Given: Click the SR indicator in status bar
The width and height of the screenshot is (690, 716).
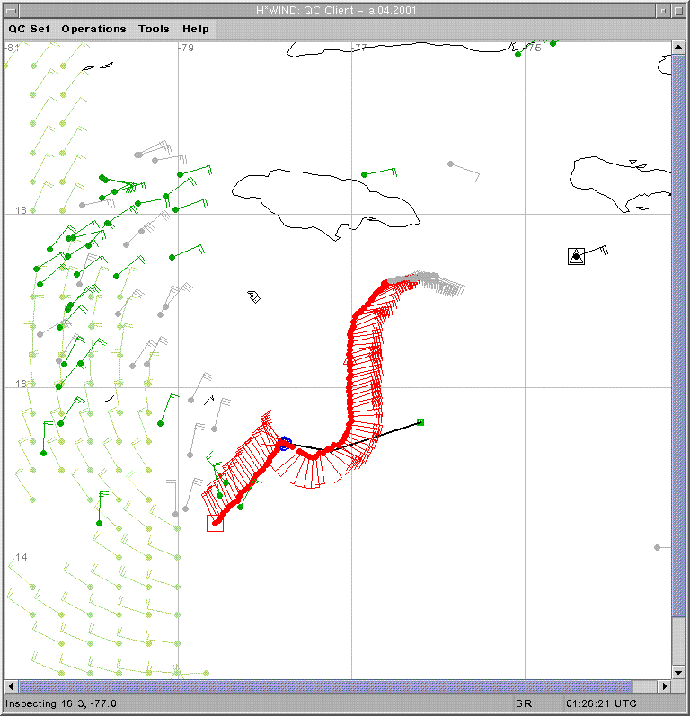Looking at the screenshot, I should (x=522, y=703).
